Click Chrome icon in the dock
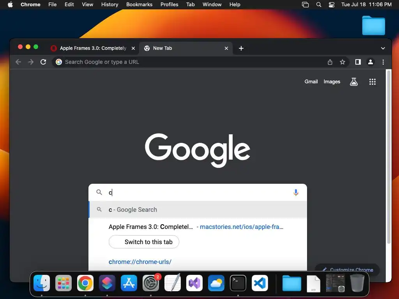The image size is (399, 299). (x=85, y=283)
